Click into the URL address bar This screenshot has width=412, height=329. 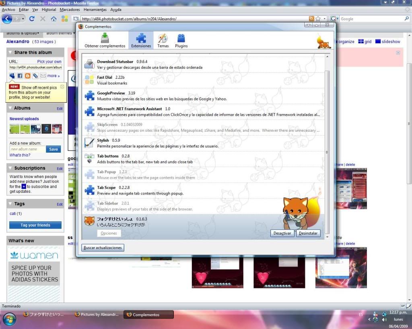pos(194,19)
